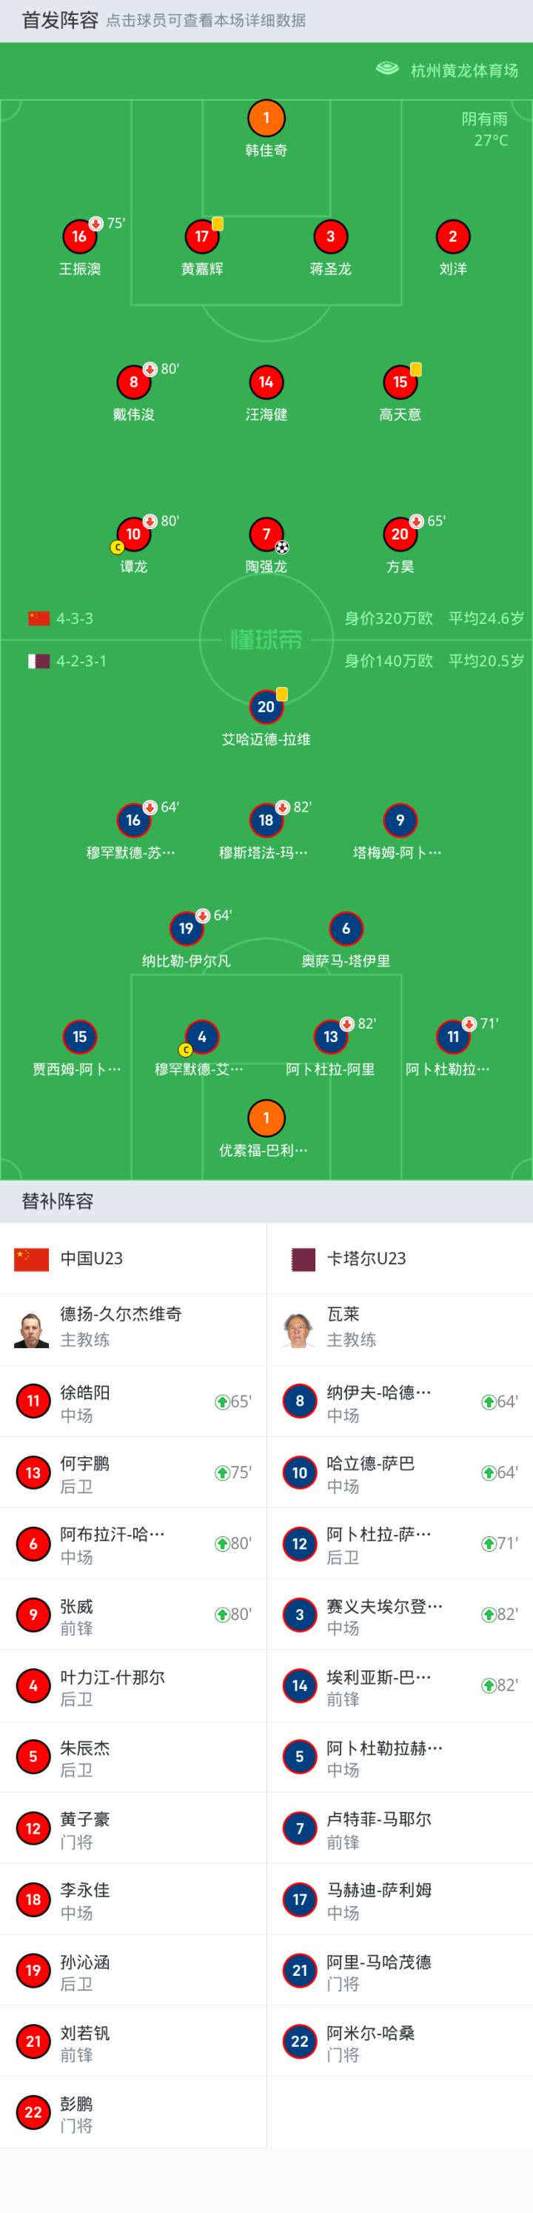533x2213 pixels.
Task: Select player 陶强龙 number 7 badge
Action: tap(266, 534)
